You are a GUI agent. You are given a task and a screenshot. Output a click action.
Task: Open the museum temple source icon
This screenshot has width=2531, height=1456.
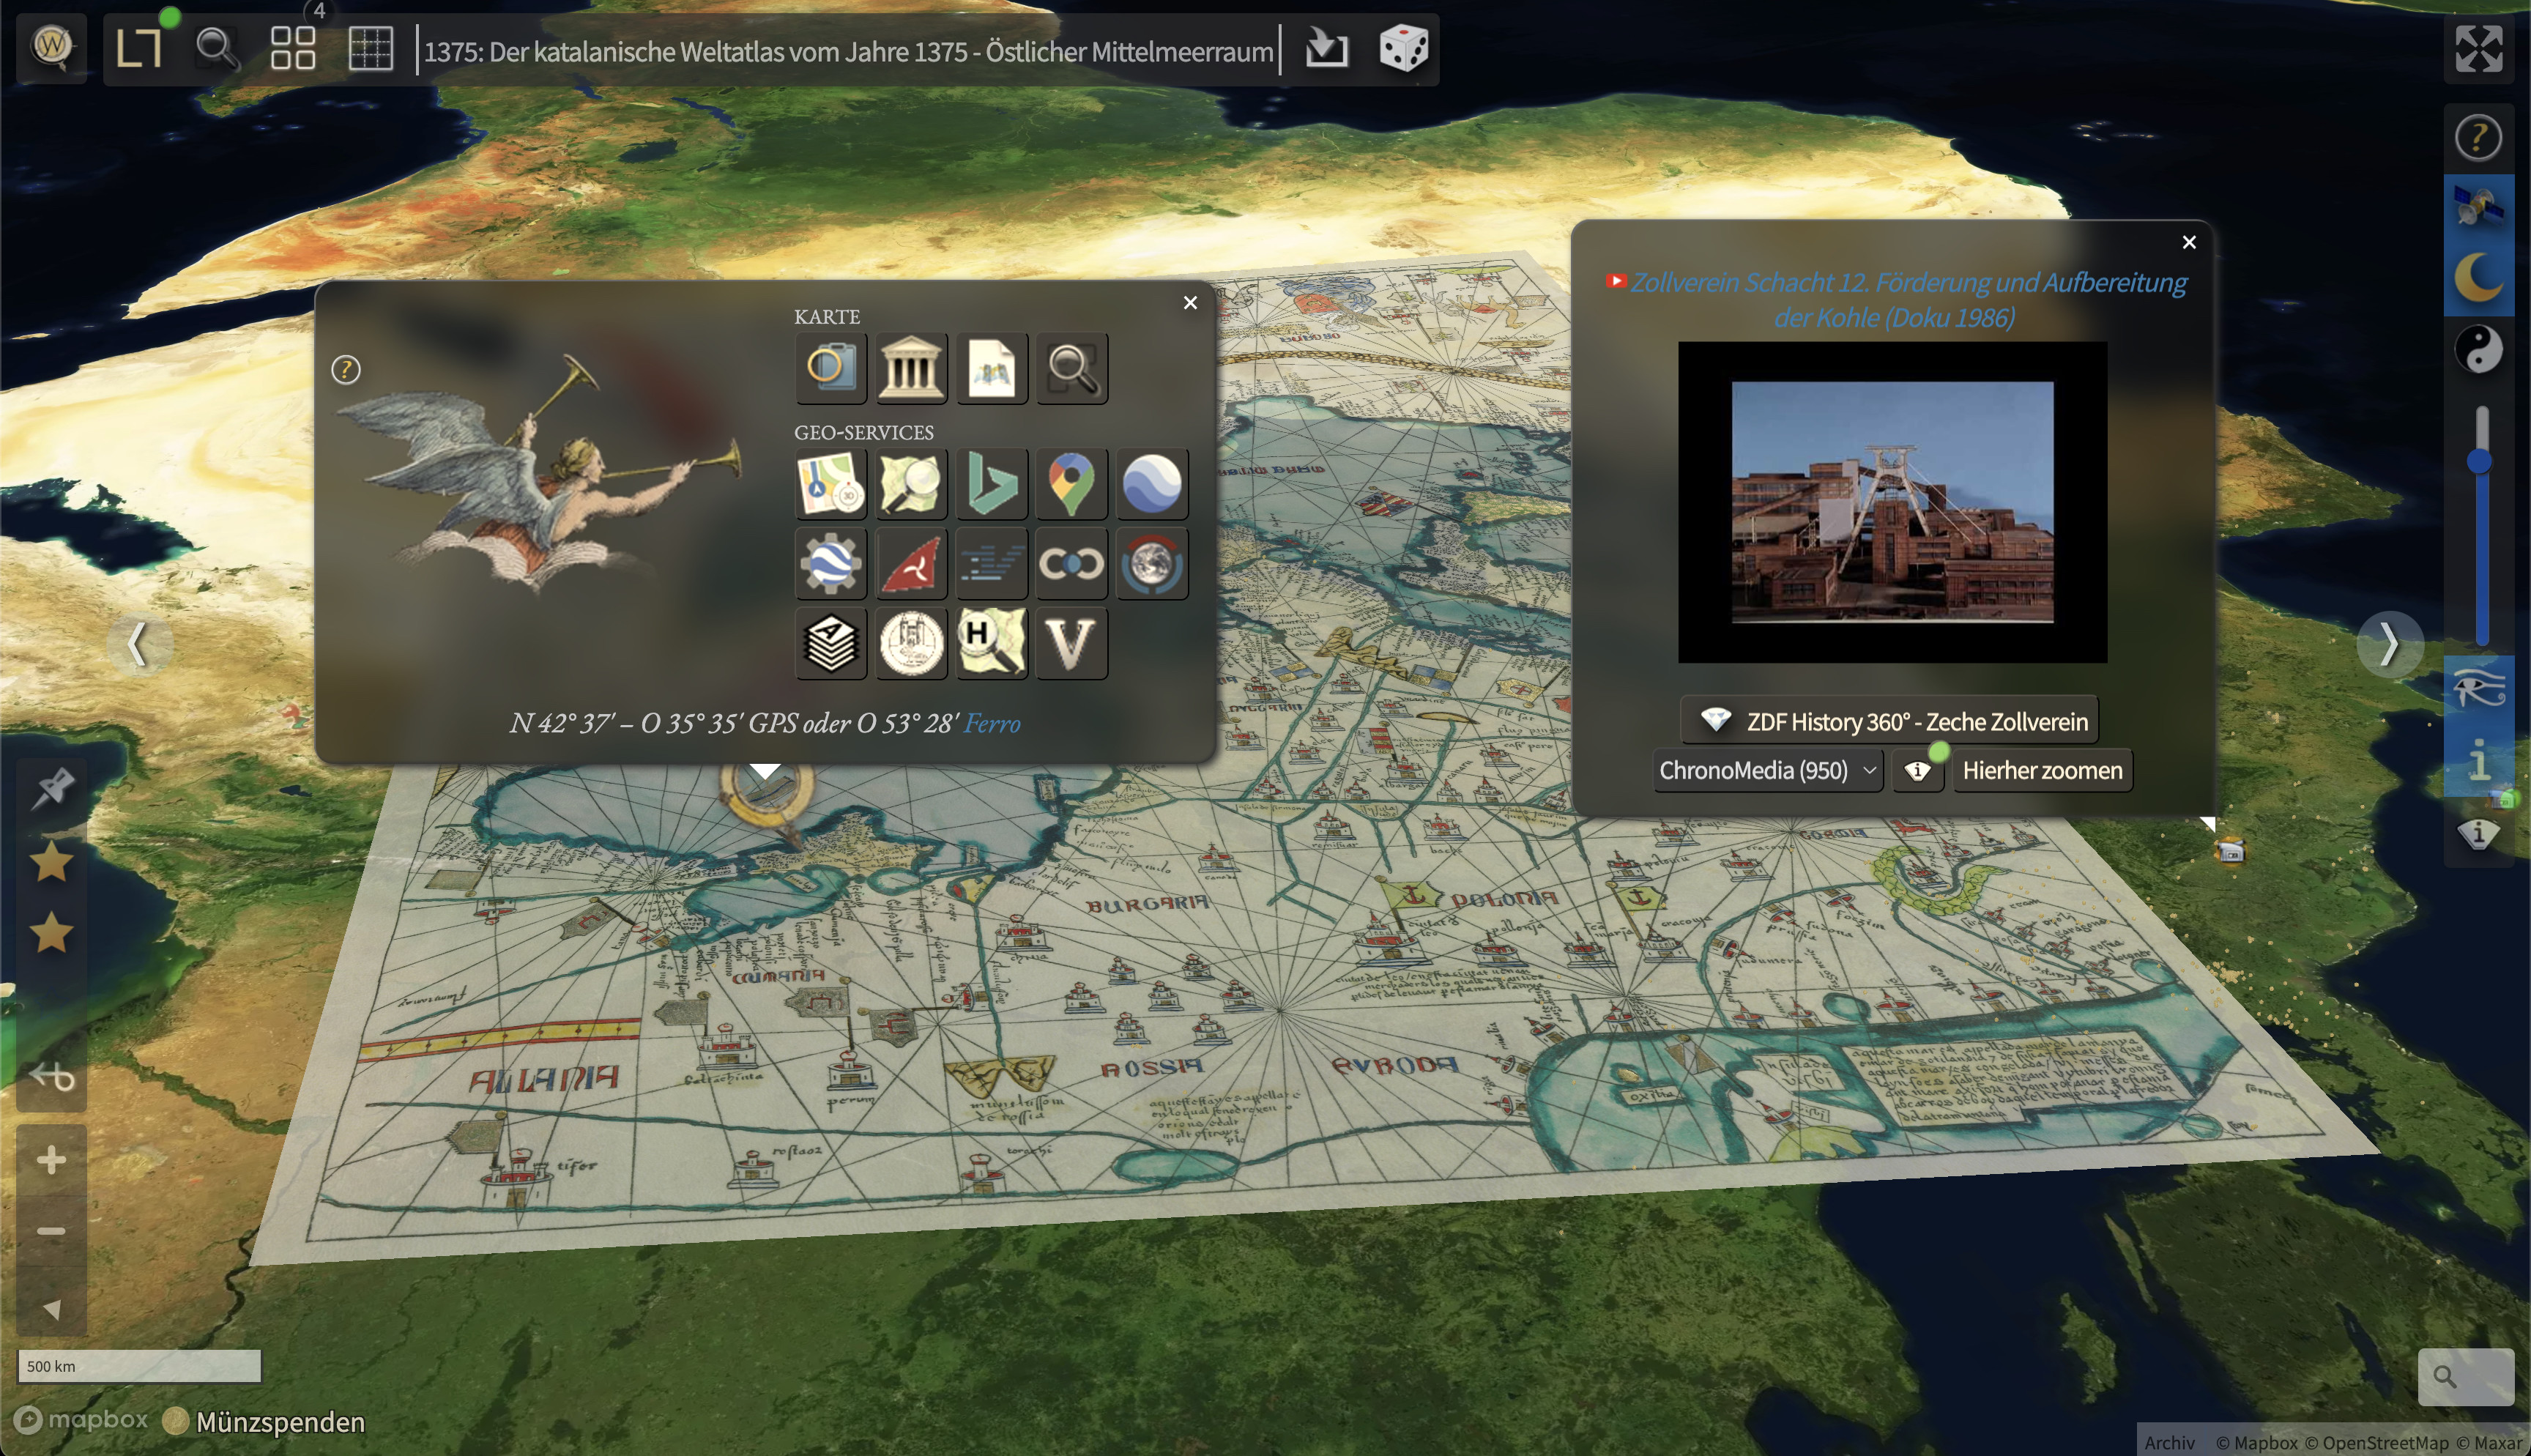[910, 368]
